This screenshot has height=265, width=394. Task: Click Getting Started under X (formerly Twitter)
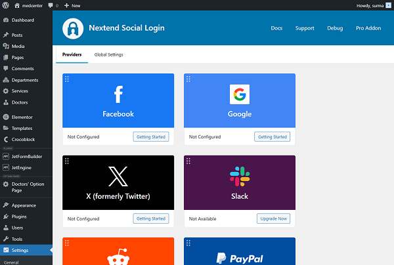tap(151, 218)
